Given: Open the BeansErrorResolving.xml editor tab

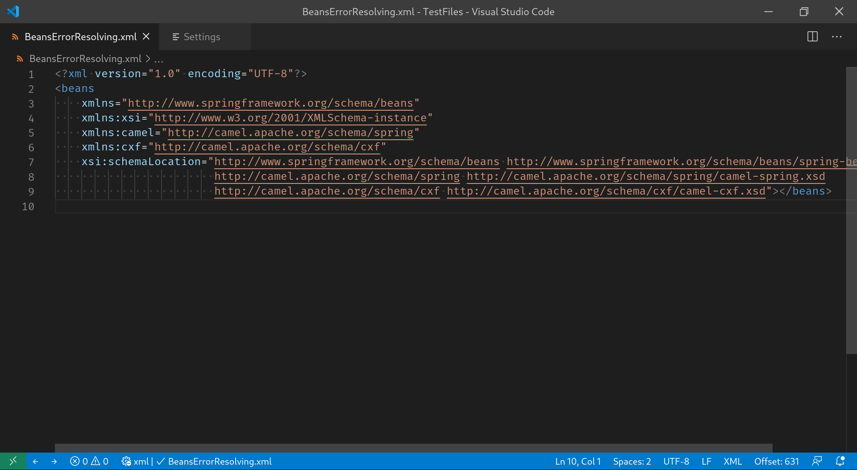Looking at the screenshot, I should tap(80, 37).
